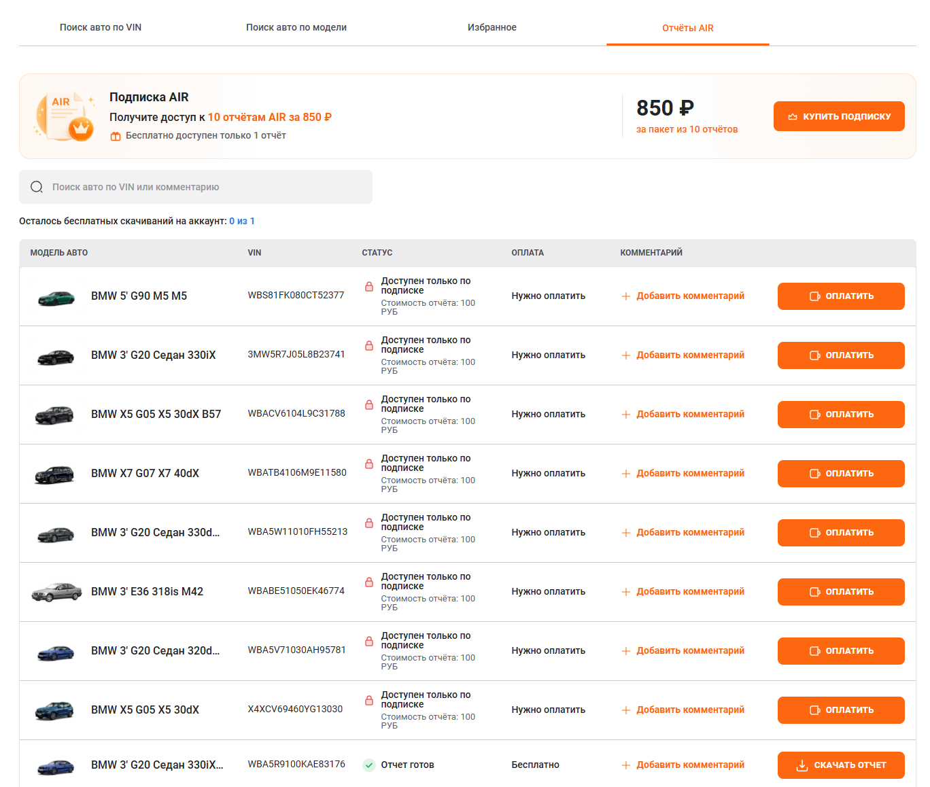The width and height of the screenshot is (930, 787).
Task: Click VIN WBATB4106M9E11580
Action: point(297,473)
